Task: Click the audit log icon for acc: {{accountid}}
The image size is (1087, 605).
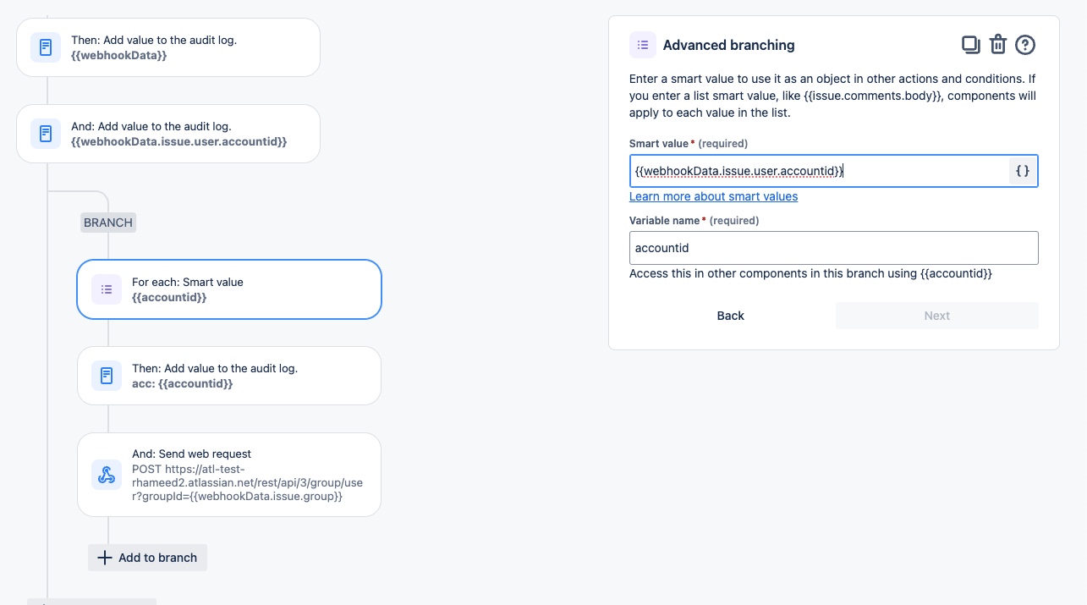Action: (107, 376)
